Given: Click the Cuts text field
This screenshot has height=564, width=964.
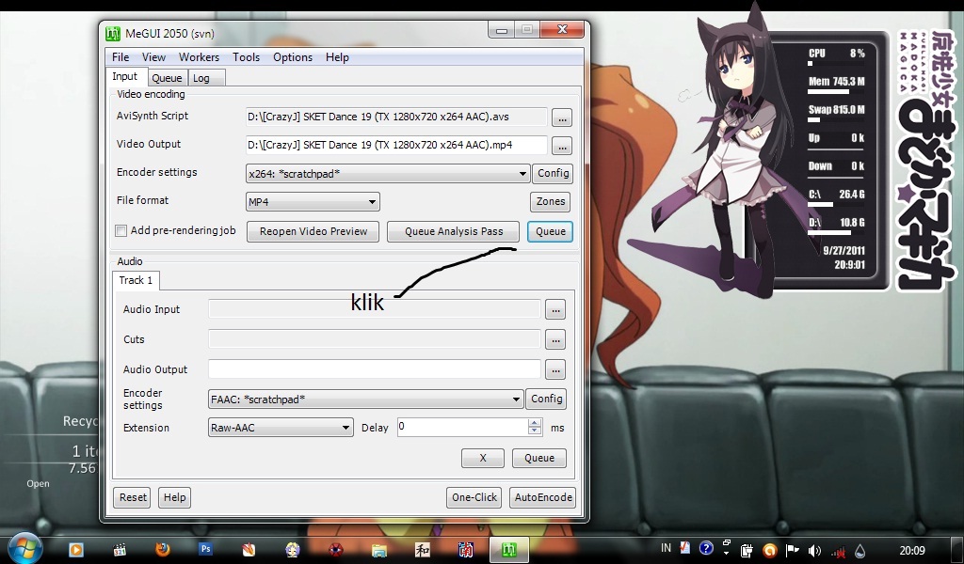Looking at the screenshot, I should tap(375, 338).
